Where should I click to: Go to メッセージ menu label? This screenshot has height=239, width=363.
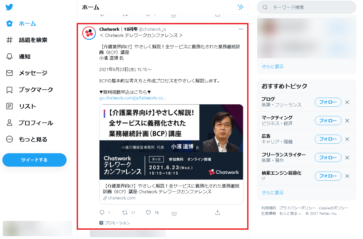[33, 73]
